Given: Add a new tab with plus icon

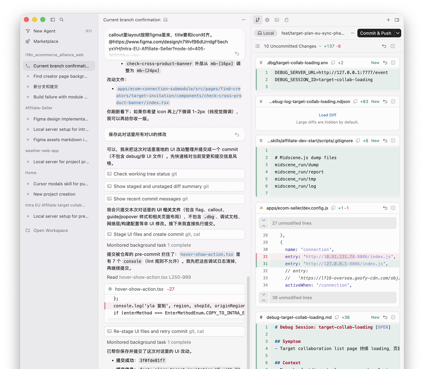Looking at the screenshot, I should click(388, 20).
